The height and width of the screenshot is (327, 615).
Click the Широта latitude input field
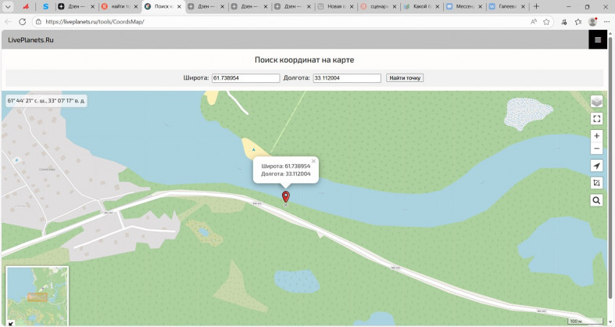[245, 77]
